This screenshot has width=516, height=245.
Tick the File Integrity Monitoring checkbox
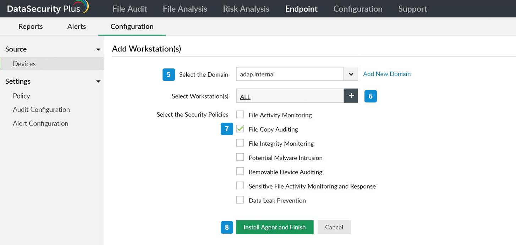[x=240, y=143]
